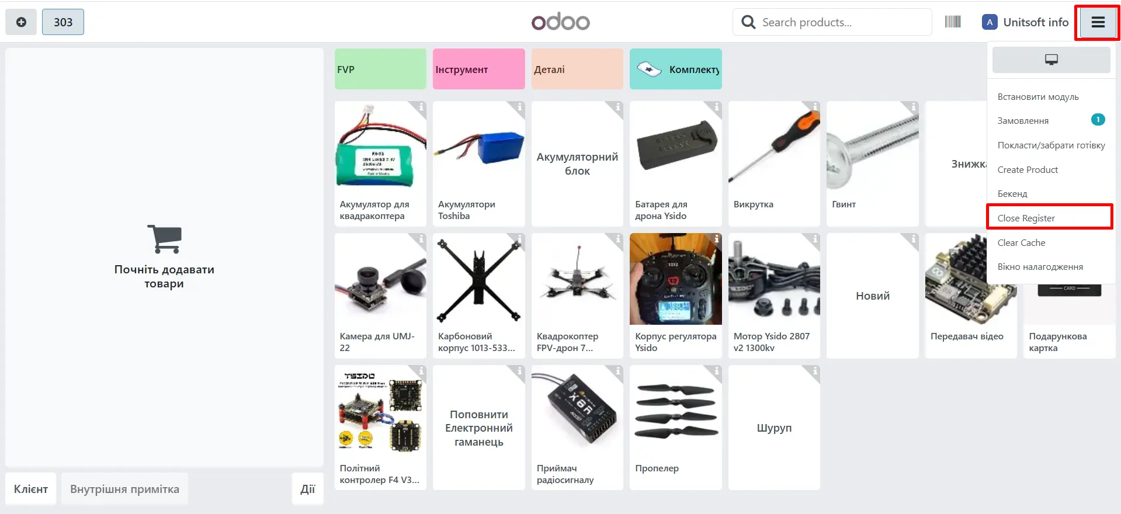Add new order with plus icon
This screenshot has width=1121, height=514.
[21, 22]
